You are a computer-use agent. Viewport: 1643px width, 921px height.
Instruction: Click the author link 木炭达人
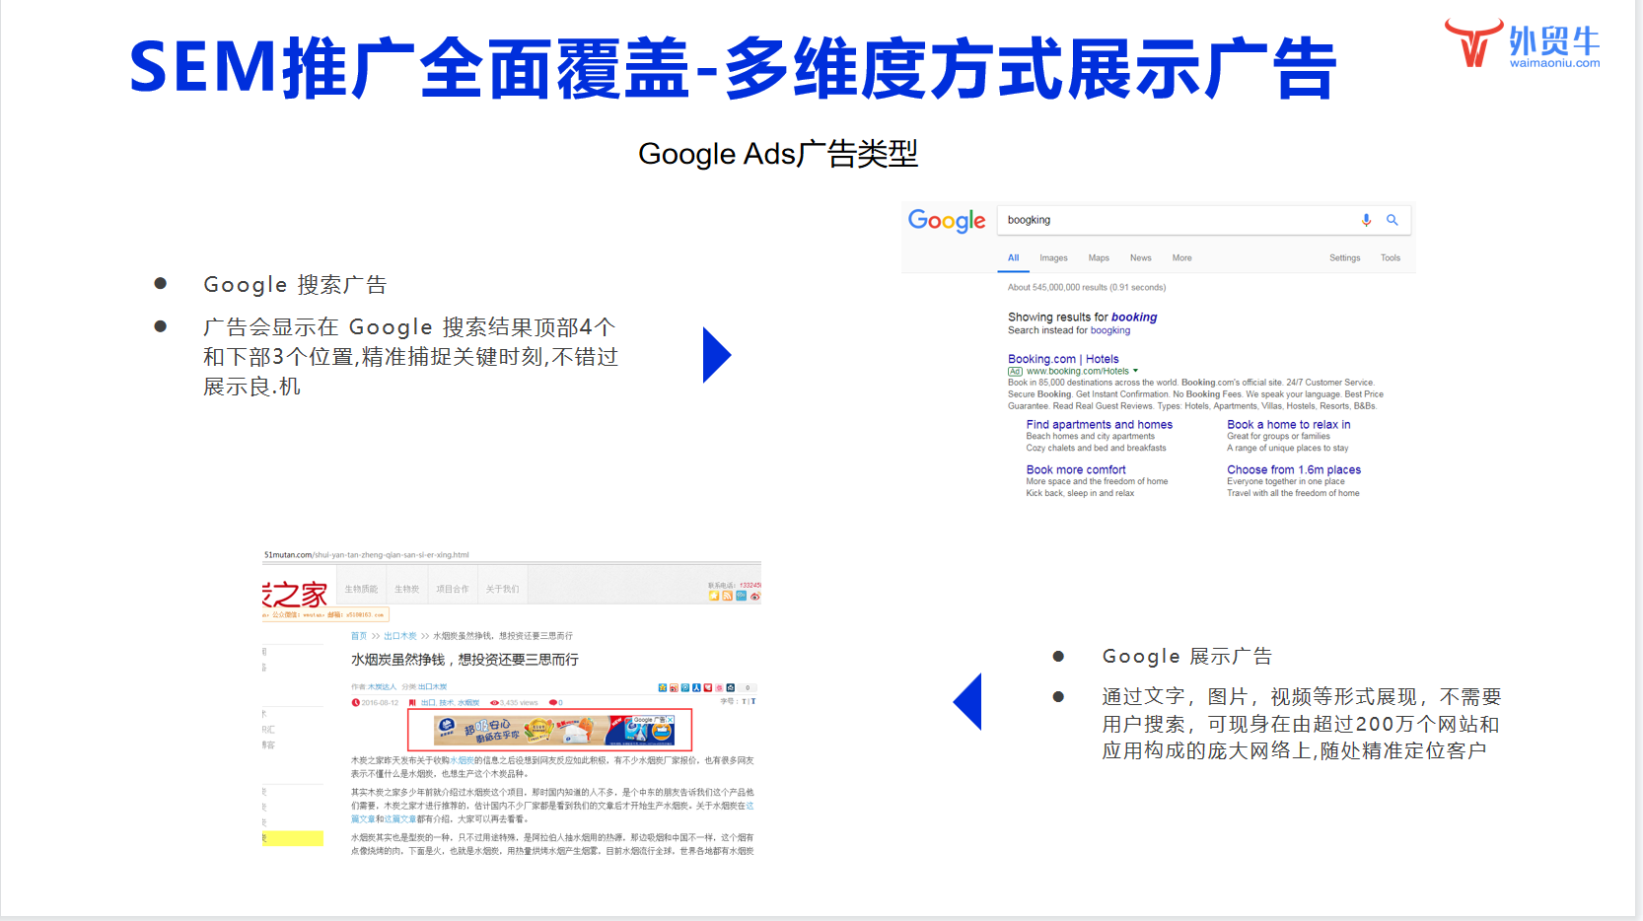[382, 686]
